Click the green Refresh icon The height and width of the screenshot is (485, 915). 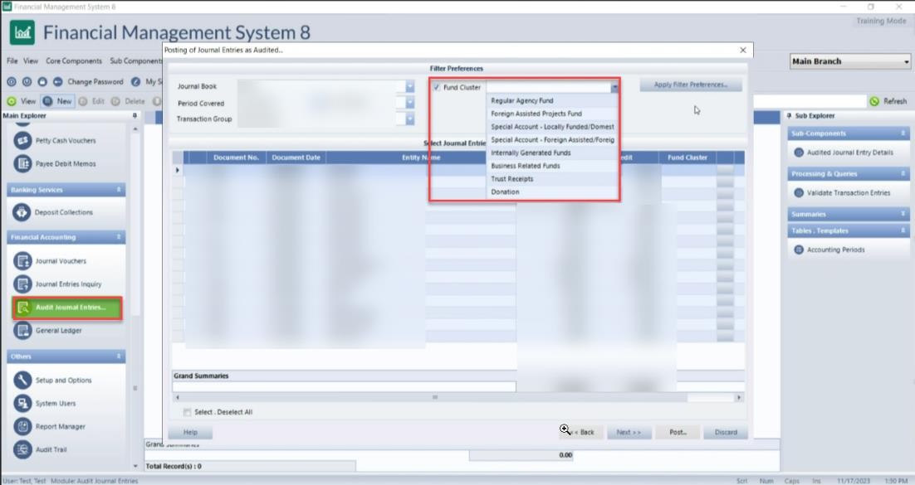click(874, 101)
